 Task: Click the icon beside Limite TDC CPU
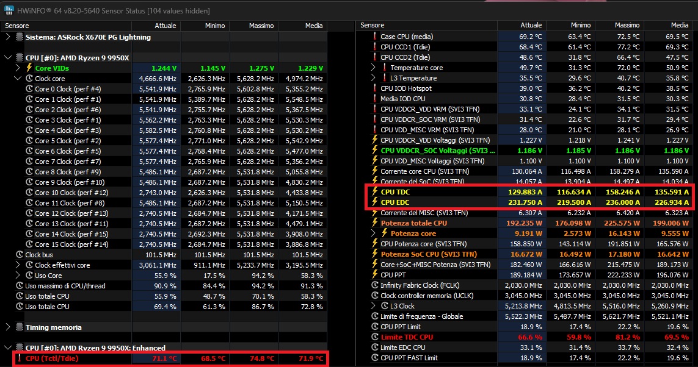click(x=375, y=337)
